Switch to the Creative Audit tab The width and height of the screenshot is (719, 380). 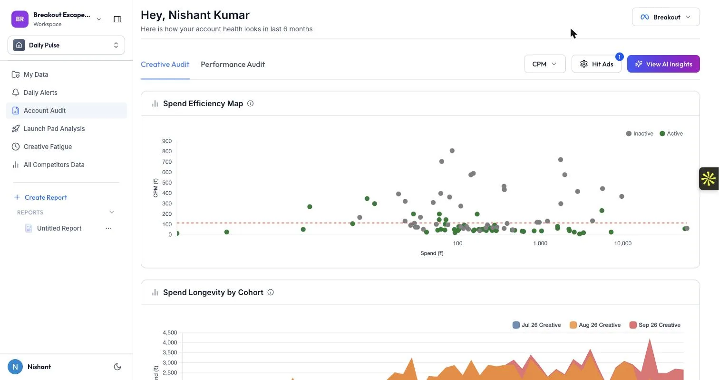[x=165, y=64]
